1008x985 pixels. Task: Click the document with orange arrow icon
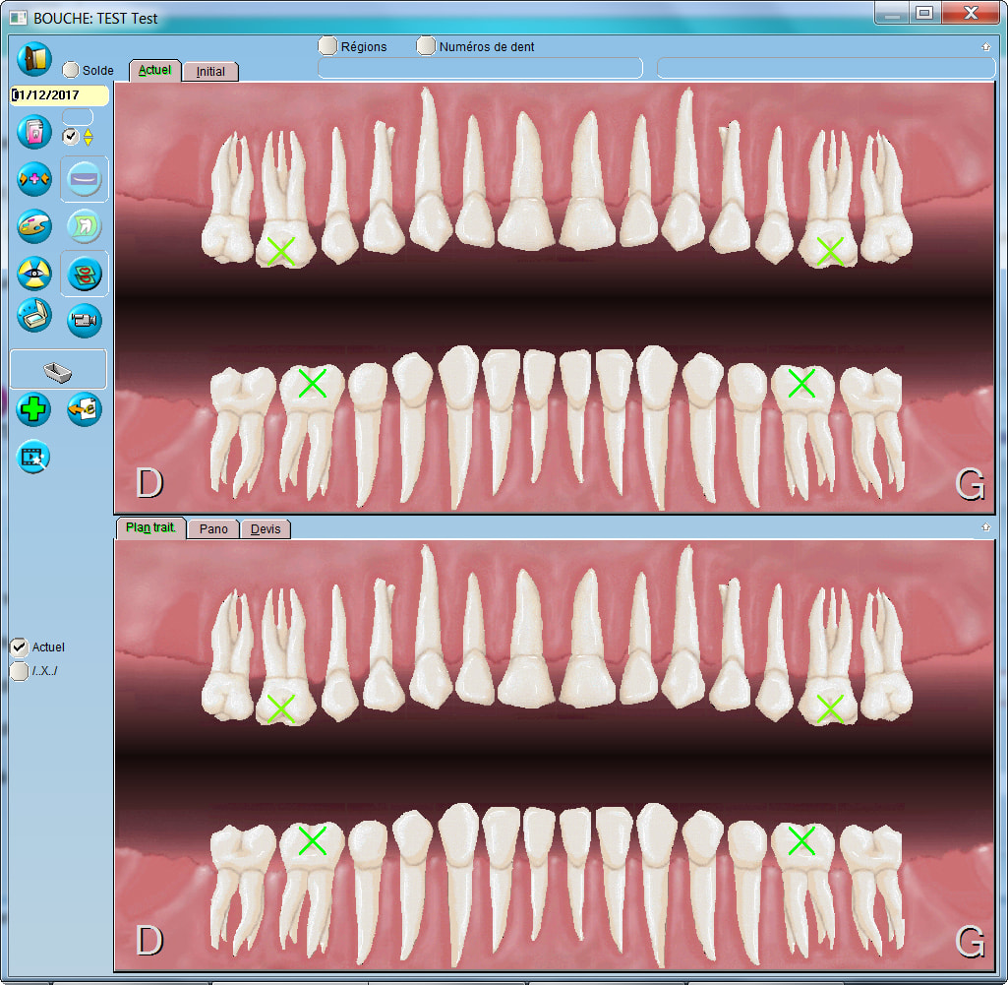coord(85,408)
